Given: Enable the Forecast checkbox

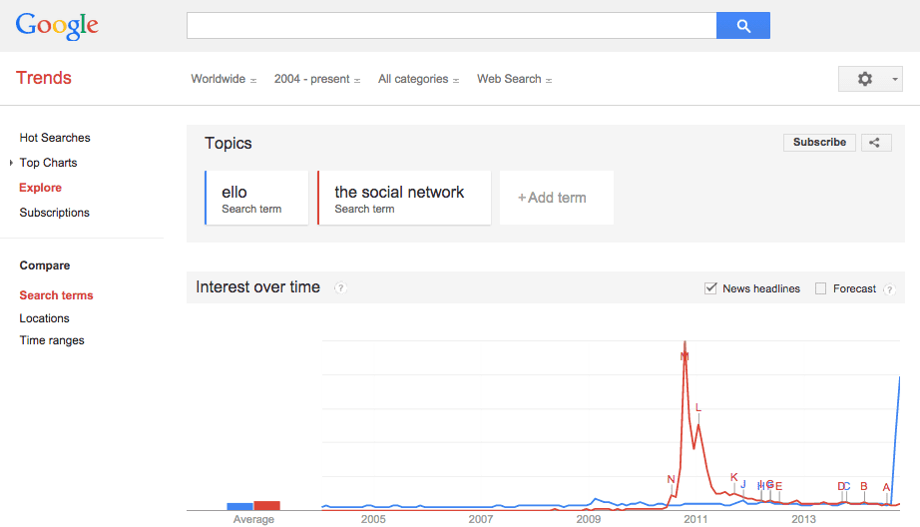Looking at the screenshot, I should (821, 288).
